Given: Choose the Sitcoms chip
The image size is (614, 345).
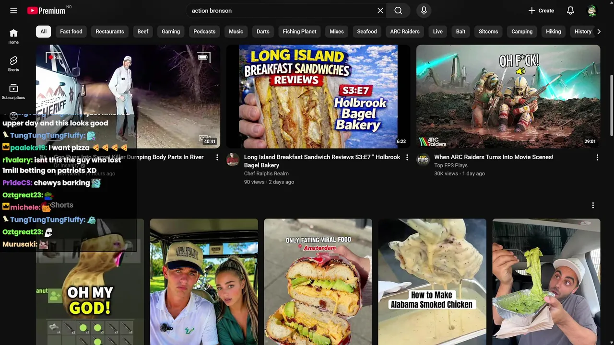Looking at the screenshot, I should coord(488,32).
